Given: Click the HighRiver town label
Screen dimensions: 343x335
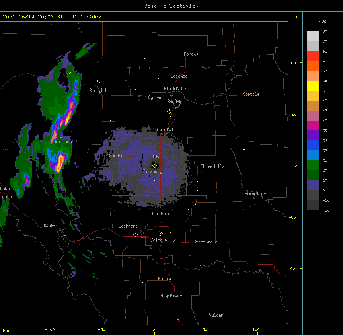Looking at the screenshot, I should (171, 296).
